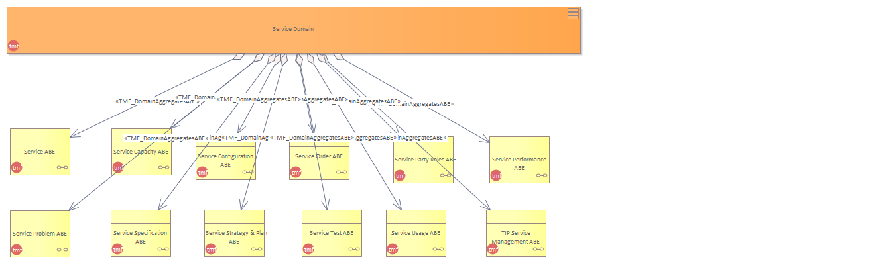Select the "Service Order ABE" label
The image size is (870, 276).
[x=319, y=156]
